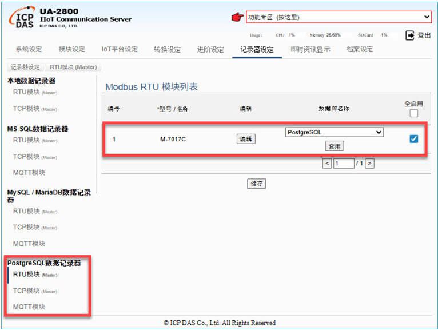Click the ICP DAS copyright footer text

220,323
